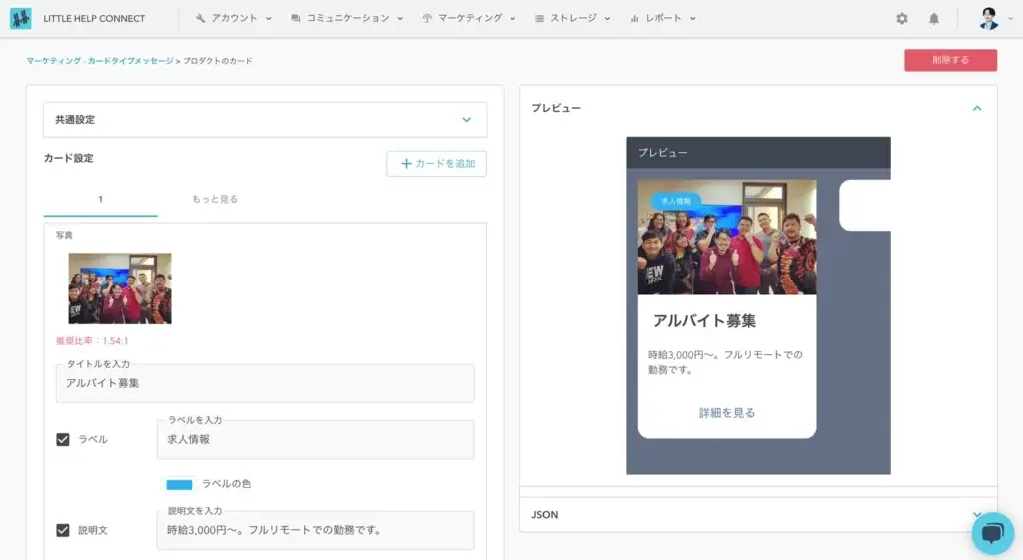Click the カードを追加 button
This screenshot has height=560, width=1023.
click(x=436, y=164)
